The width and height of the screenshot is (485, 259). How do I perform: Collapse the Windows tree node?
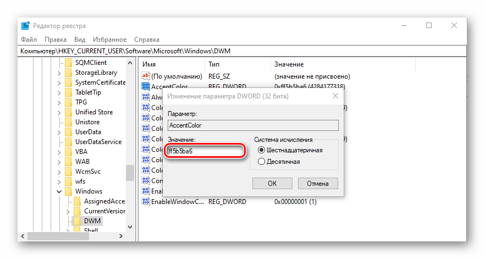coord(60,191)
